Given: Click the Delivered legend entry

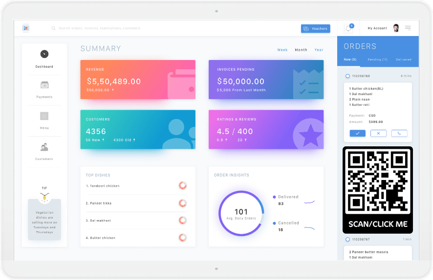Looking at the screenshot, I should [x=286, y=200].
